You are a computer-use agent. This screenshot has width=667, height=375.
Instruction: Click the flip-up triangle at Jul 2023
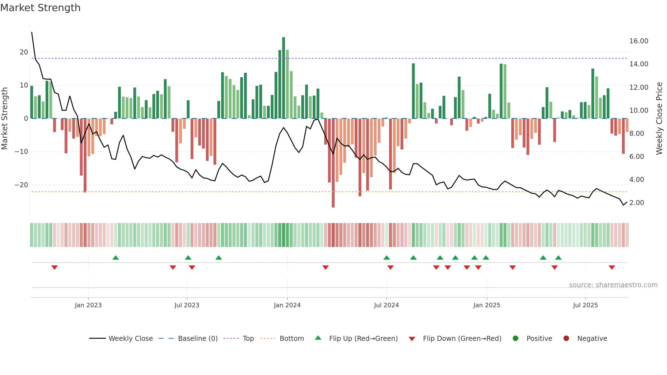188,257
